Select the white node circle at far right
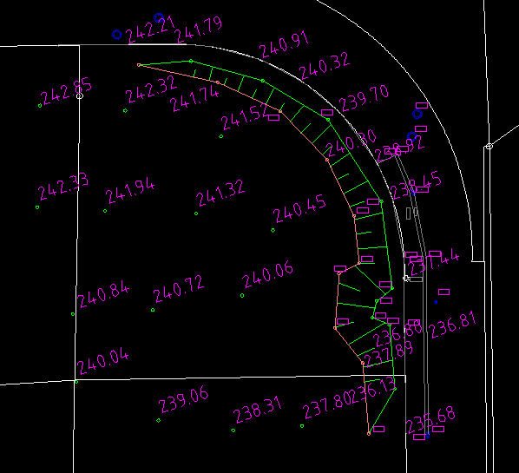519x473 pixels. (489, 147)
